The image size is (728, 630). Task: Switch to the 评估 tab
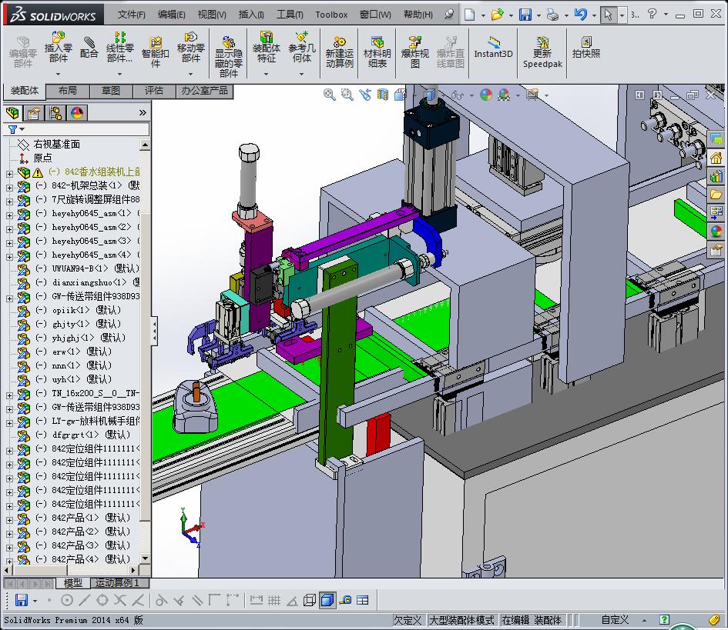[154, 91]
